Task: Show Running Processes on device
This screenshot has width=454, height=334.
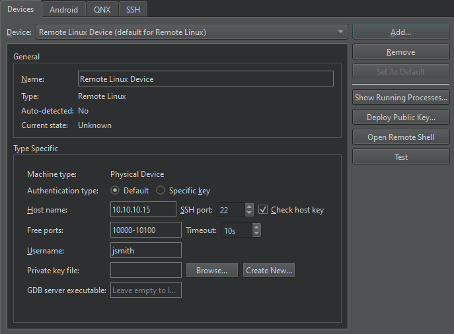Action: pos(400,98)
